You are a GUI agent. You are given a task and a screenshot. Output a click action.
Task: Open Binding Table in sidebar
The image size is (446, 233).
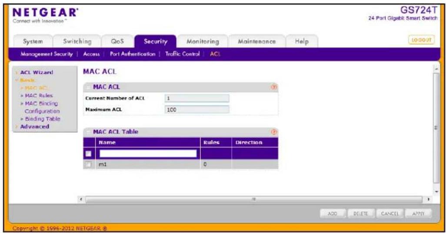point(42,119)
